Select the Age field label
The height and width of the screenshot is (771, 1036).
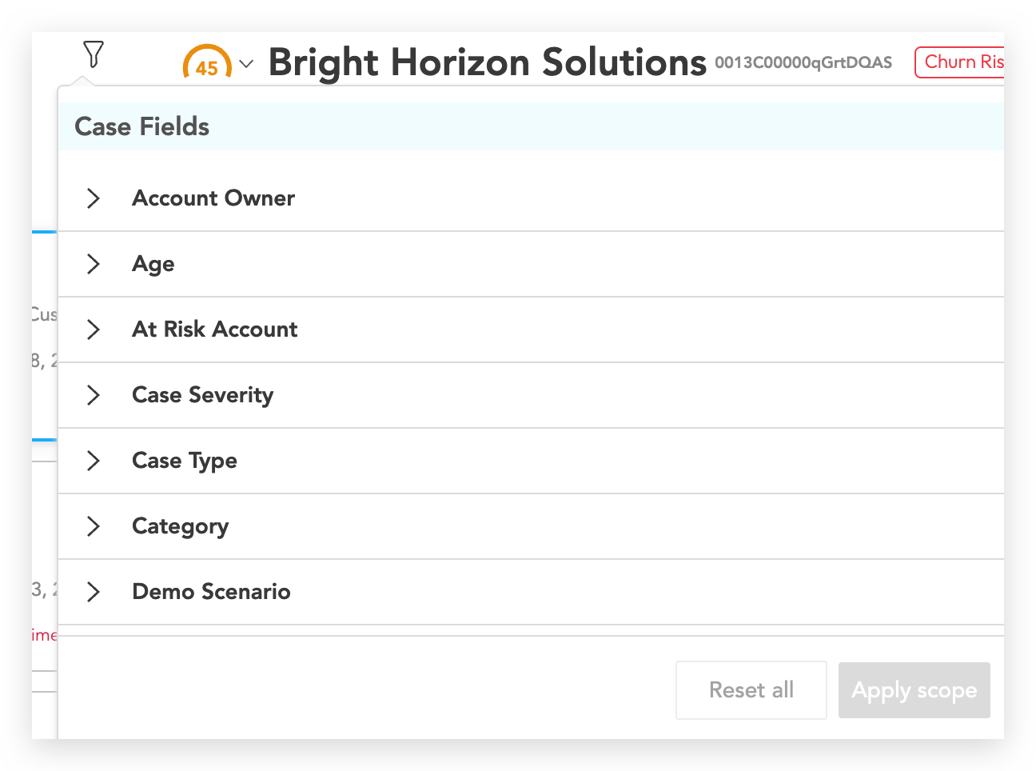click(x=153, y=264)
